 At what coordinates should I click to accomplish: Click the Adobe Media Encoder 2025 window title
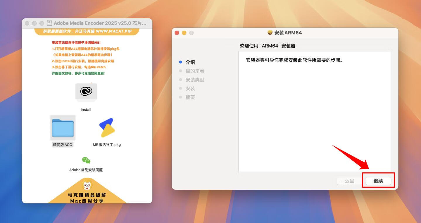click(x=100, y=23)
